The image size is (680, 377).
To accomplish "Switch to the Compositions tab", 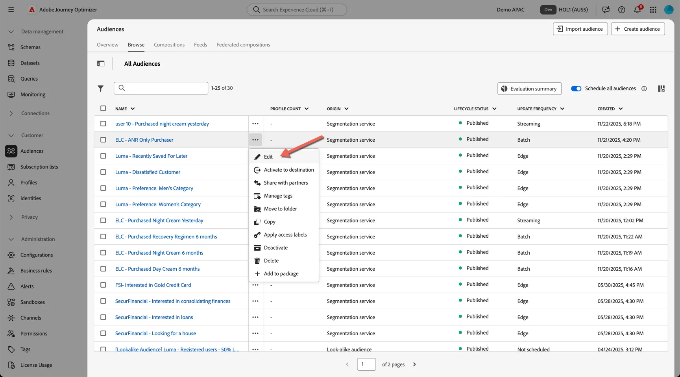I will click(169, 45).
